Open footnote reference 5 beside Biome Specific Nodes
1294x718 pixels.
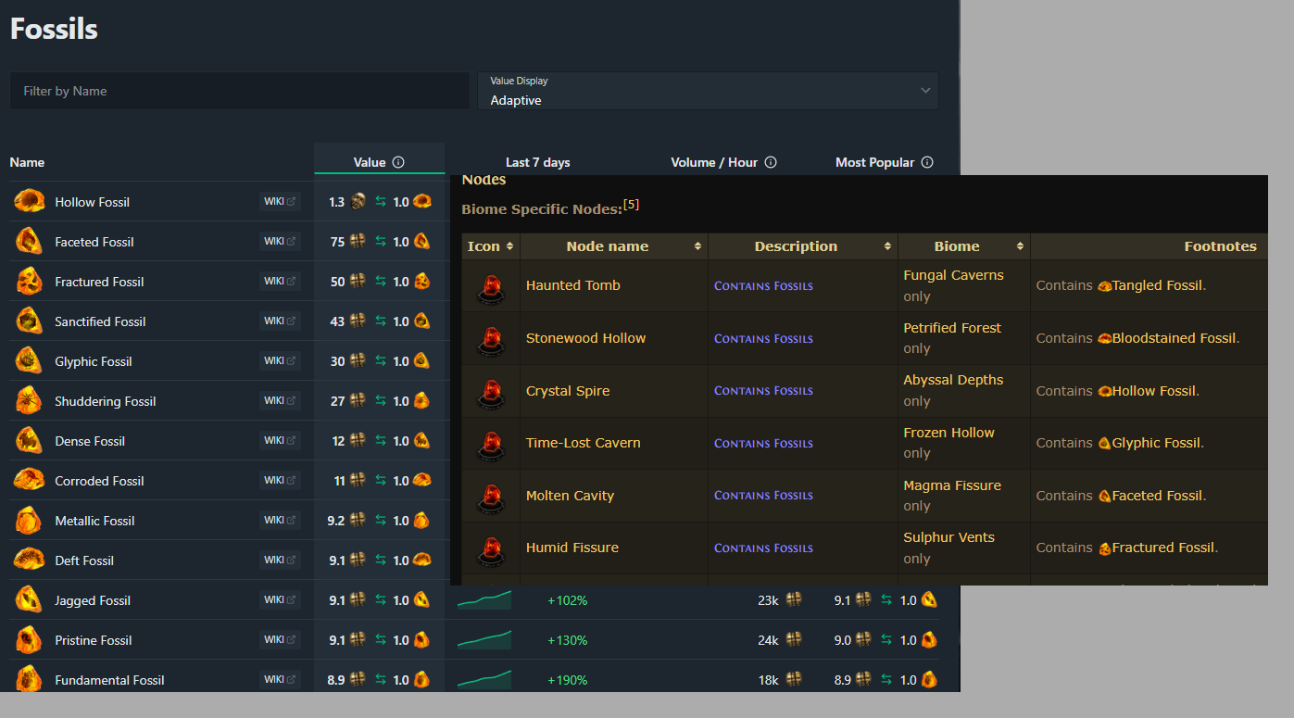tap(631, 204)
